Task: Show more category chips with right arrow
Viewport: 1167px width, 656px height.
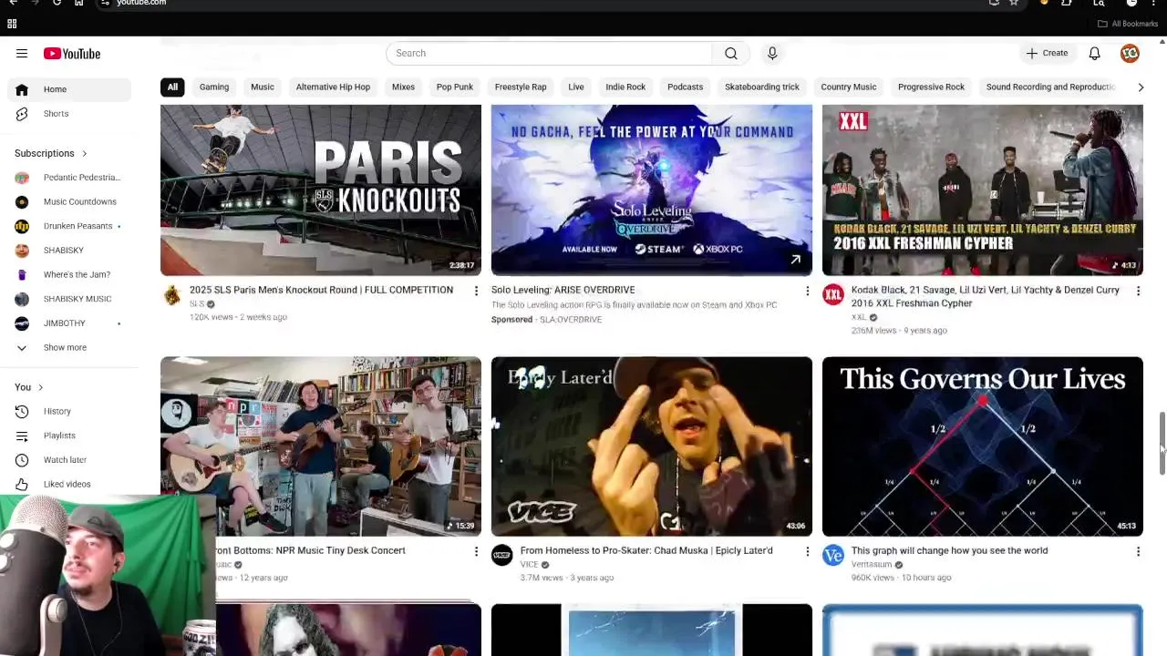Action: pos(1140,87)
